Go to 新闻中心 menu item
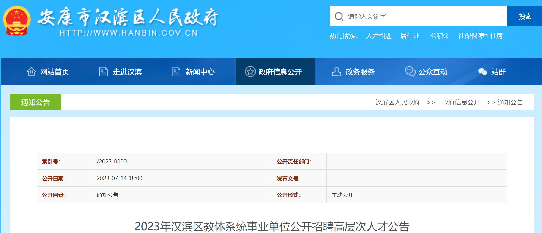The width and height of the screenshot is (542, 233). [200, 72]
